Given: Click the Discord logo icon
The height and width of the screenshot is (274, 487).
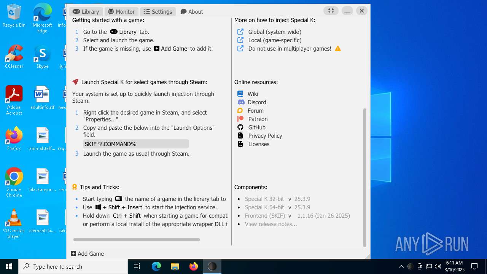Looking at the screenshot, I should [241, 102].
